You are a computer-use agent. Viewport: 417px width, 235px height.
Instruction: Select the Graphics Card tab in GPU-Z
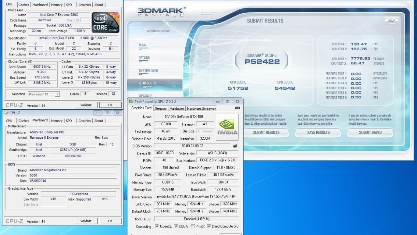point(141,108)
